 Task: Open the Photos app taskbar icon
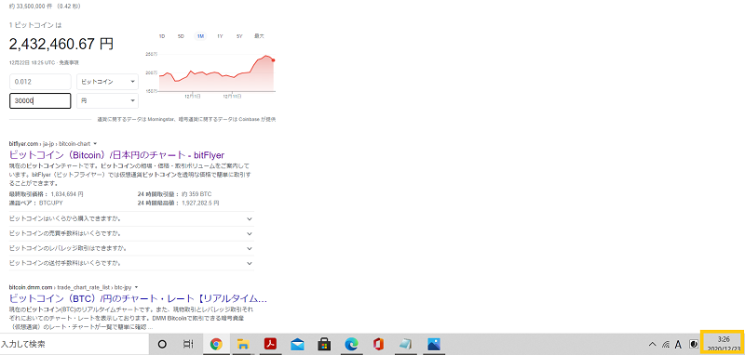click(x=434, y=344)
